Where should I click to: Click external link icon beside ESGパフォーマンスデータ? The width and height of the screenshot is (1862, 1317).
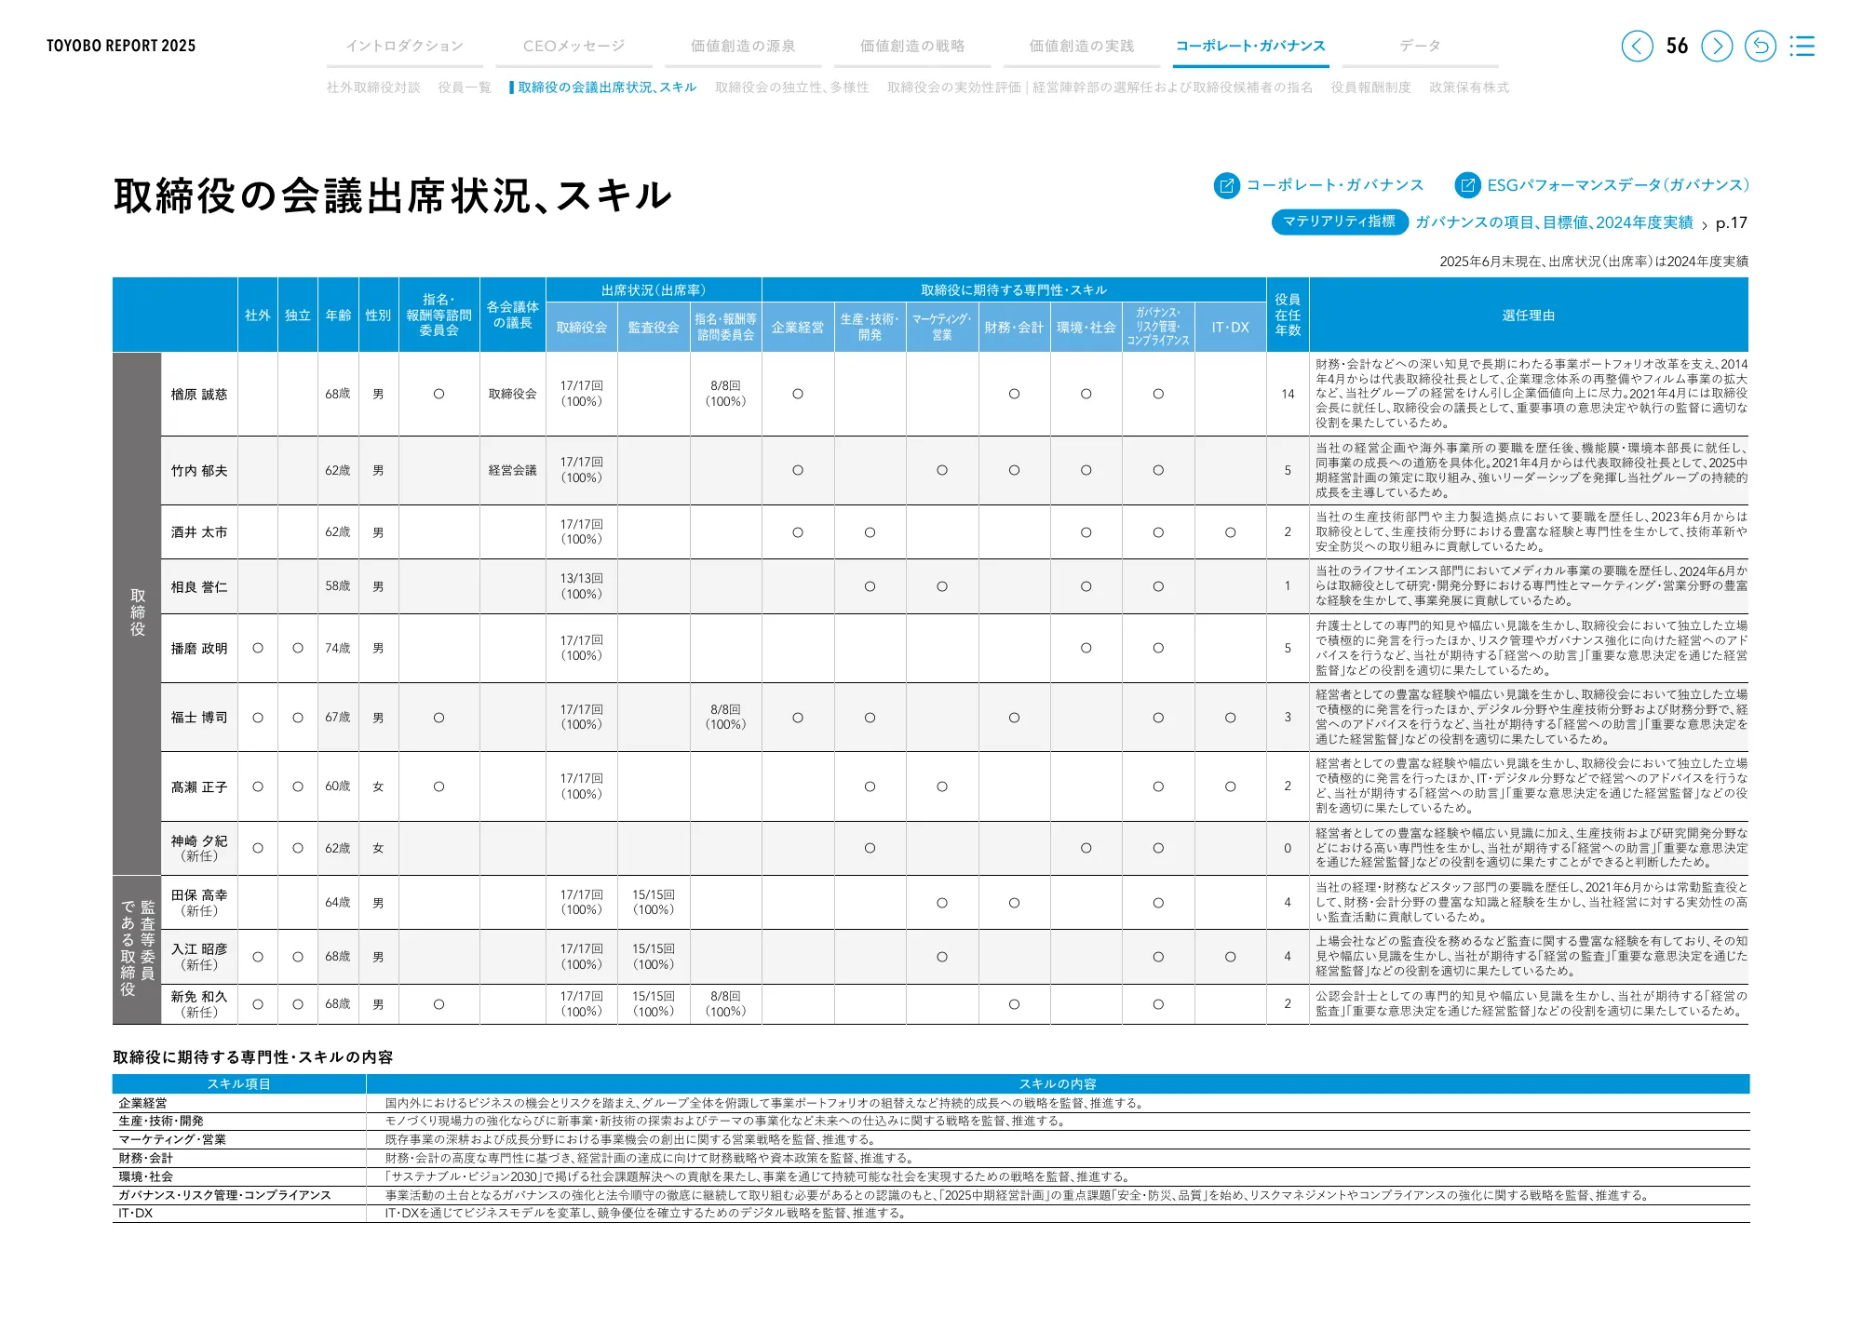pyautogui.click(x=1467, y=185)
